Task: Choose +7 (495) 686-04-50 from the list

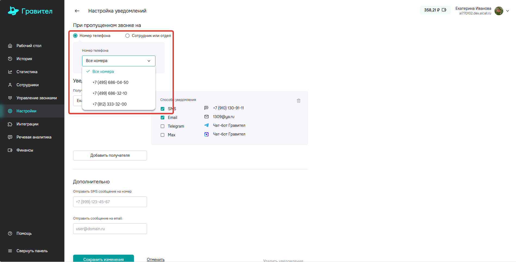Action: coord(110,82)
